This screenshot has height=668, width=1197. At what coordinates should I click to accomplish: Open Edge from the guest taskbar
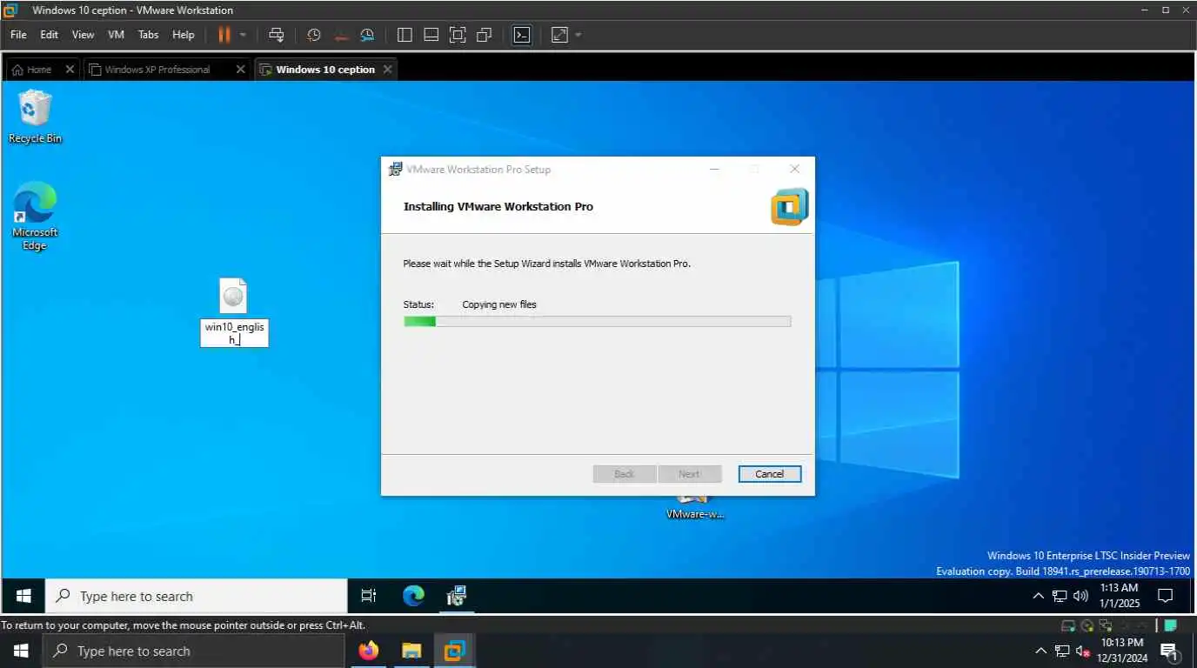point(413,596)
